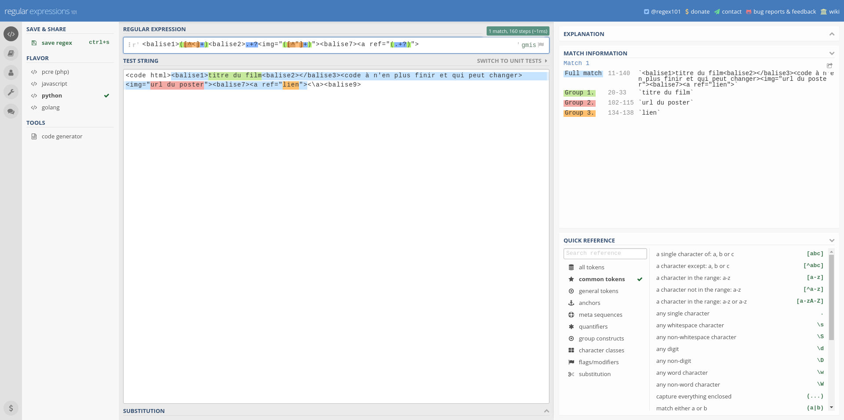
Task: Open settings wrench icon in sidebar
Action: coord(11,92)
